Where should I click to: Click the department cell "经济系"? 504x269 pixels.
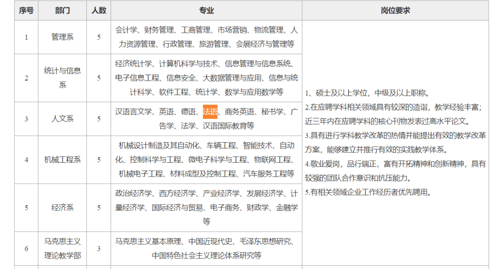(63, 207)
